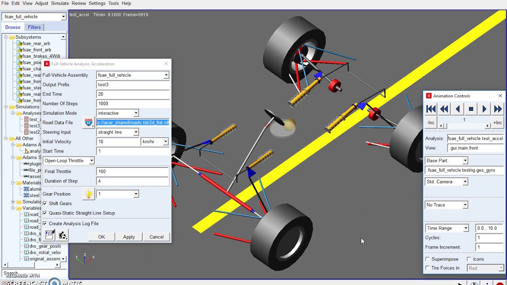Open the Review menu
Image resolution: width=507 pixels, height=285 pixels.
click(78, 3)
